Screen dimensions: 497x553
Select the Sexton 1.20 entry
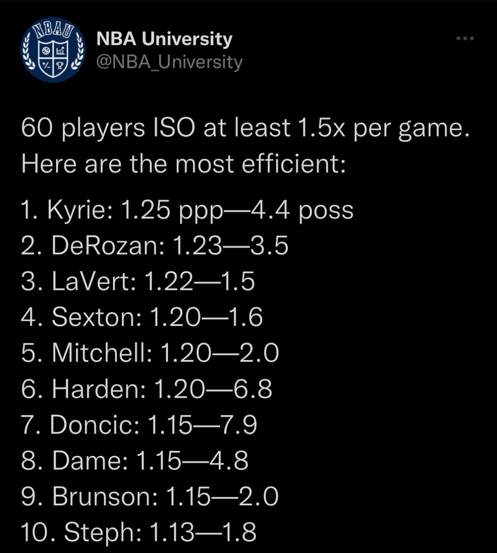pos(142,317)
